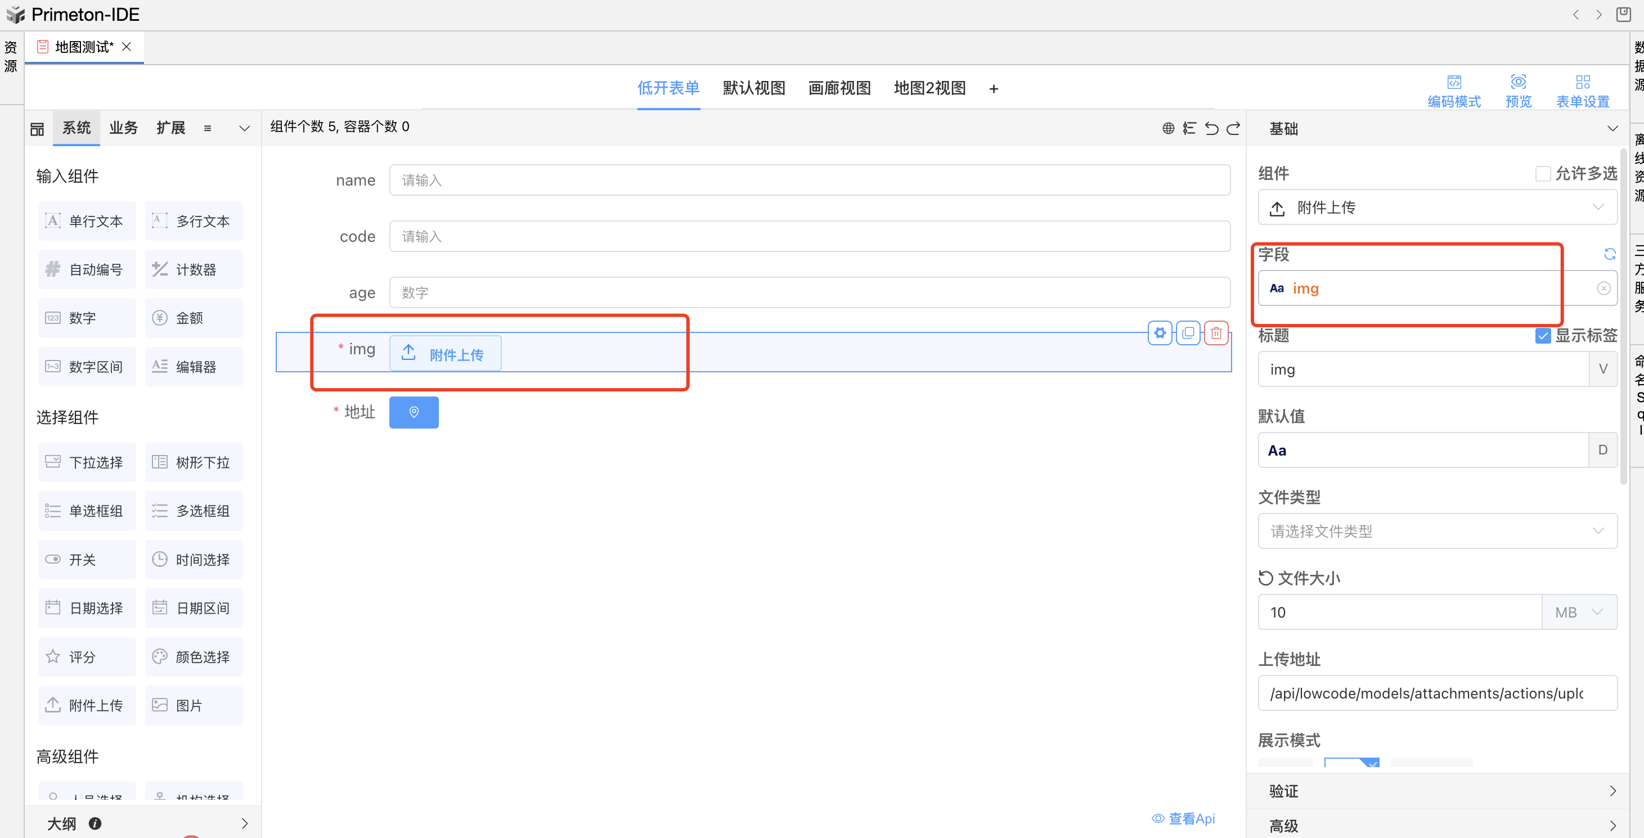Image resolution: width=1644 pixels, height=838 pixels.
Task: Click the redo arrow icon
Action: point(1233,128)
